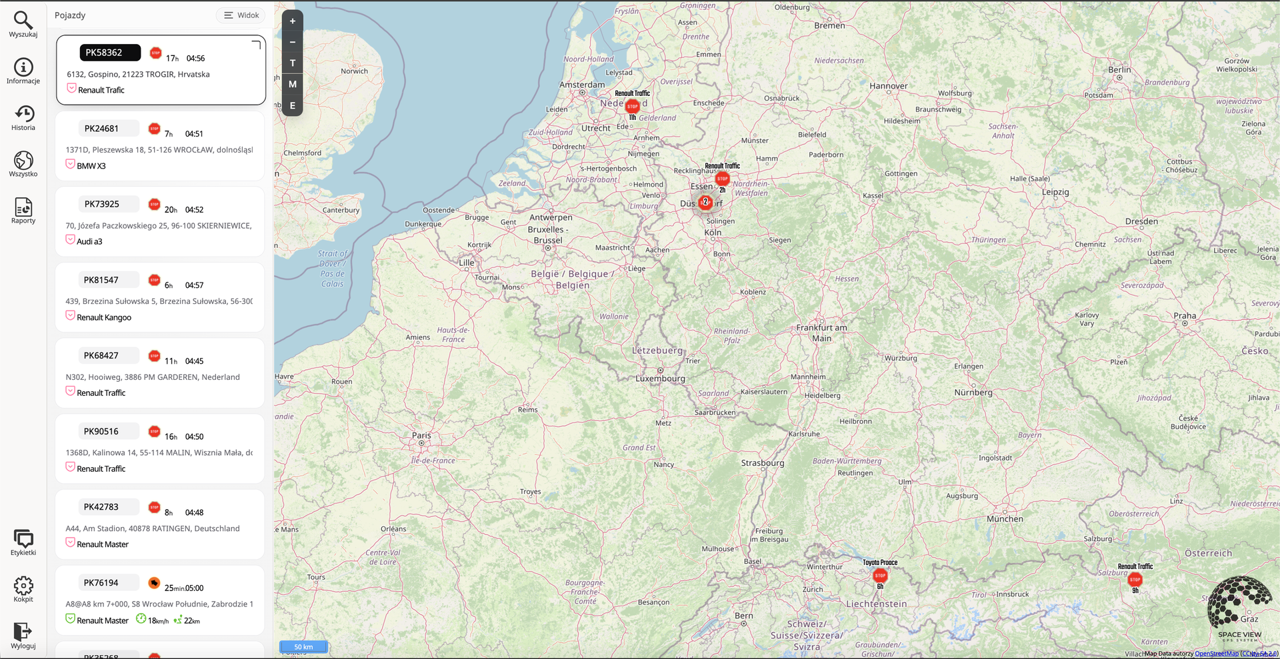Open the Etykietki labels icon
The width and height of the screenshot is (1280, 659).
[23, 538]
